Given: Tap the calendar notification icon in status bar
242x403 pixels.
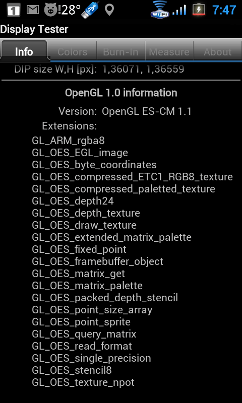Looking at the screenshot, I should pyautogui.click(x=14, y=10).
